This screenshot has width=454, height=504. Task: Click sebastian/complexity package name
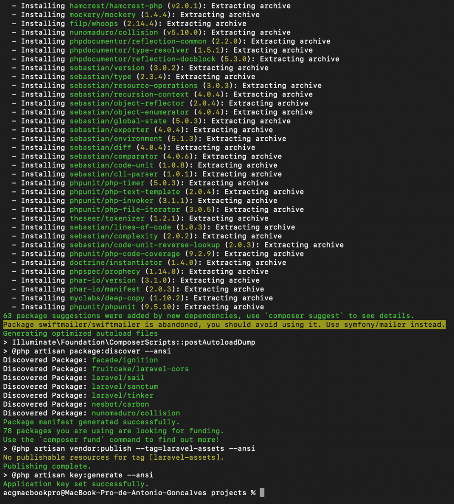point(114,236)
